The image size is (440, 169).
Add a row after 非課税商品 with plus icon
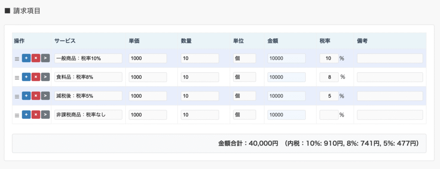26,115
